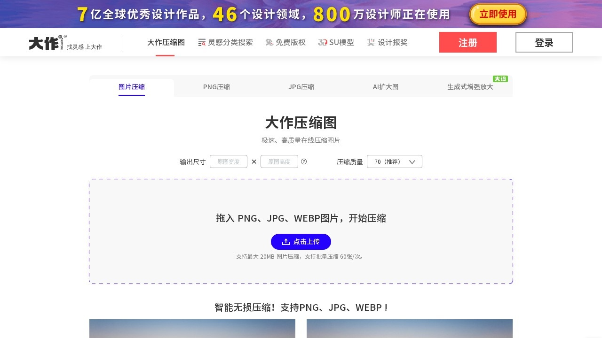
Task: Switch to the PNG压缩 tab
Action: point(216,87)
